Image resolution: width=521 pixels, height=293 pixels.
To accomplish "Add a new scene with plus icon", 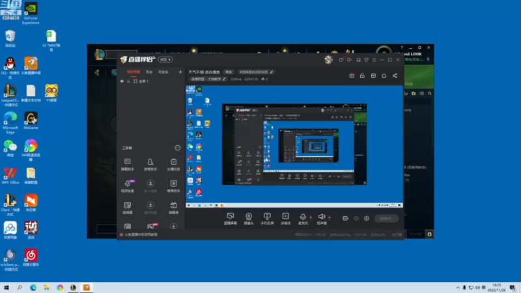I will tap(180, 72).
